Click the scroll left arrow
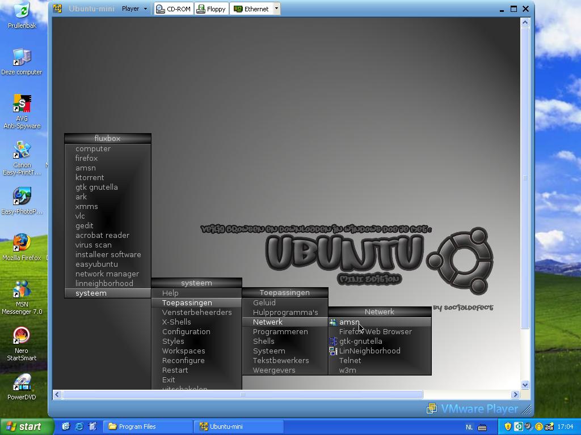 (57, 395)
